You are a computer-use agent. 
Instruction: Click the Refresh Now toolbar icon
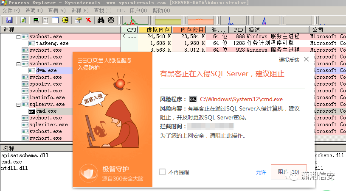coord(23,20)
